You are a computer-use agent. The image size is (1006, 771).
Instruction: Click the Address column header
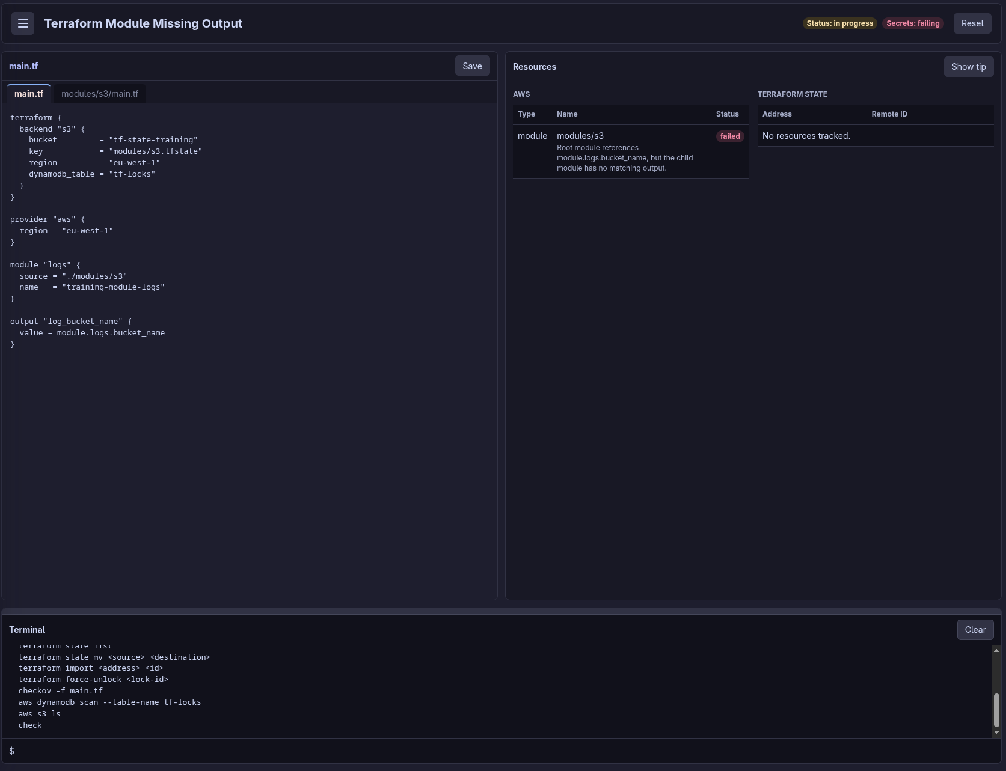coord(777,114)
